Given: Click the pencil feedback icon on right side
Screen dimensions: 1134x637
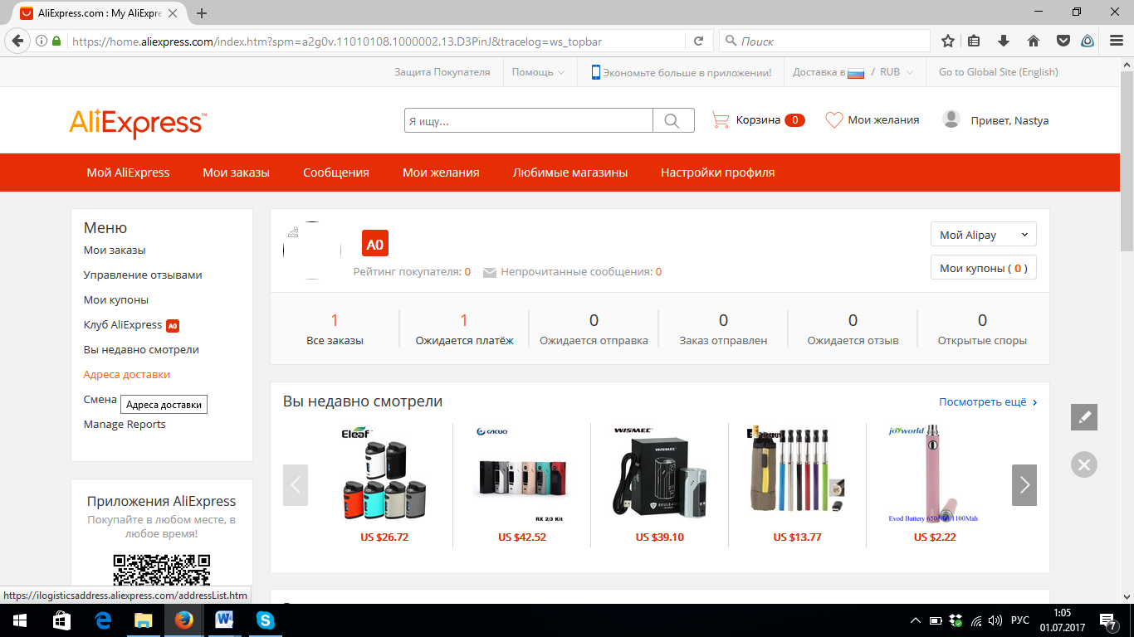Looking at the screenshot, I should (x=1083, y=417).
